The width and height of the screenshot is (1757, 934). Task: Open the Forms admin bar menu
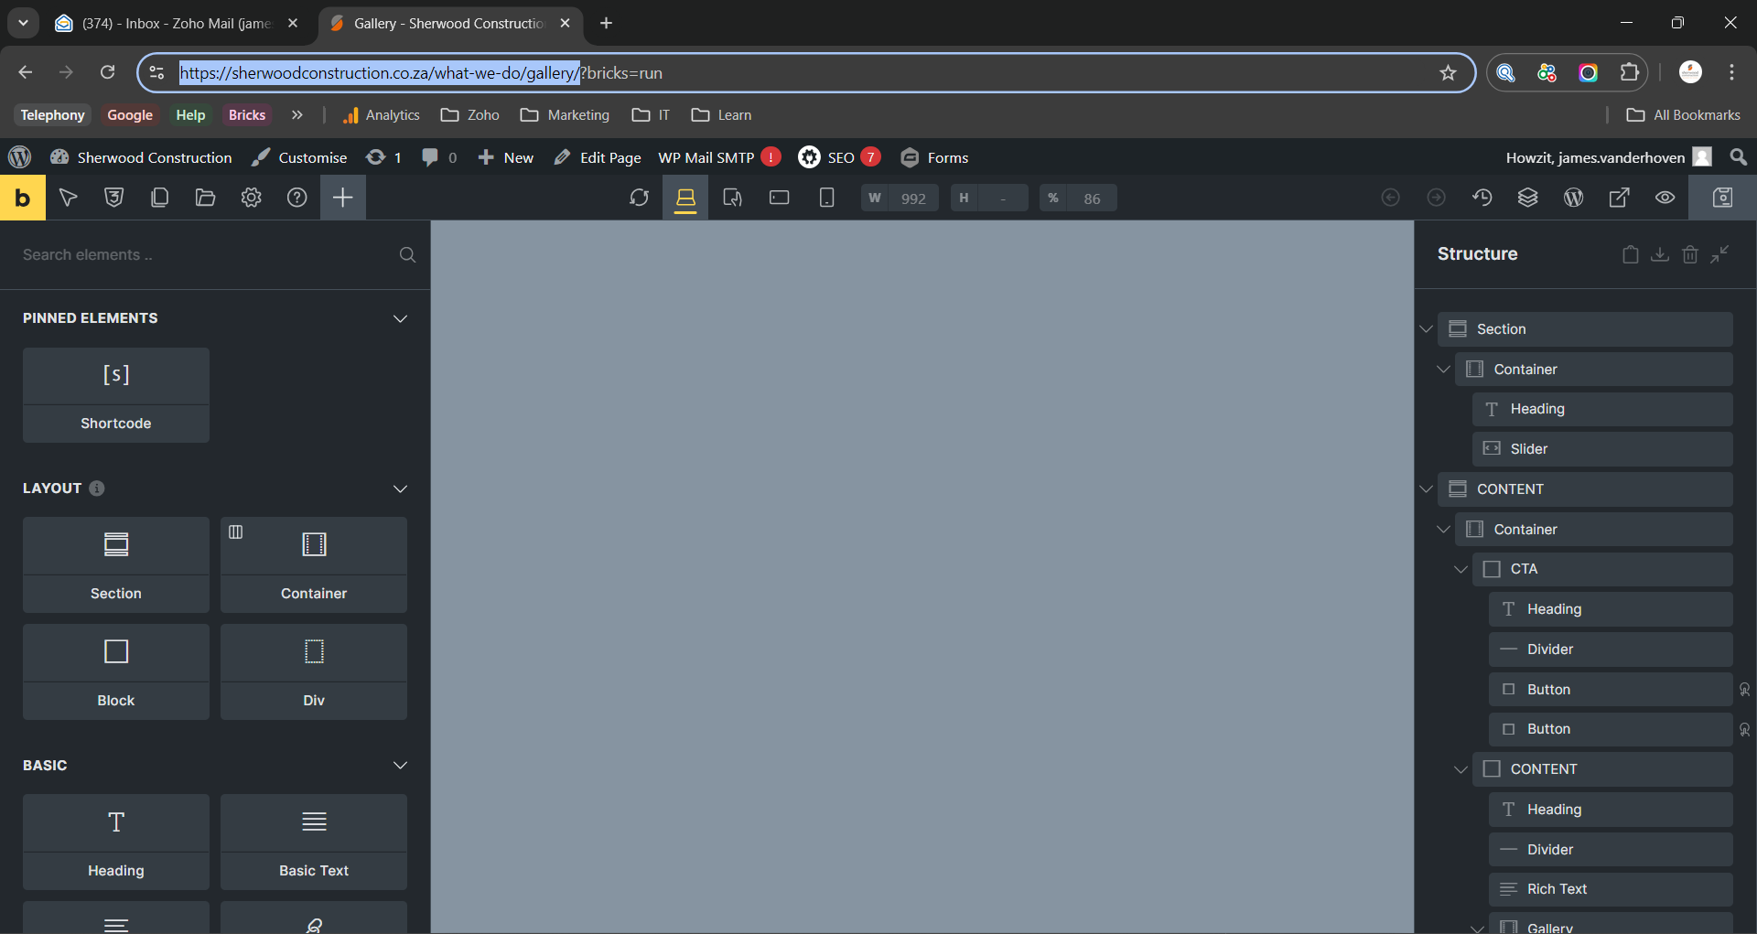coord(934,157)
